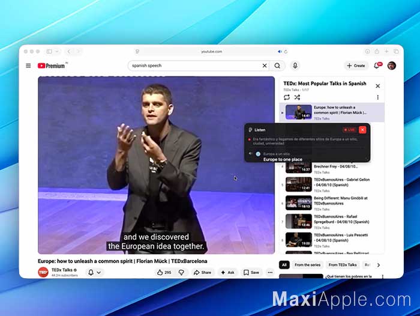Screen dimensions: 420x316
Task: Open notifications bell in the YouTube header
Action: click(377, 65)
